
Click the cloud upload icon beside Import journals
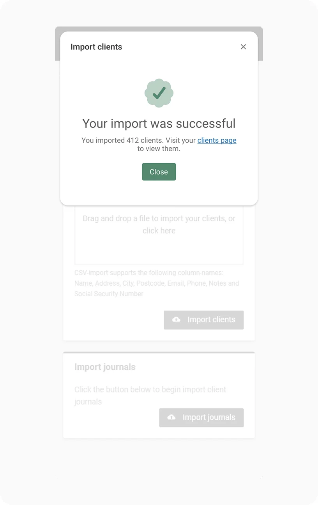171,417
